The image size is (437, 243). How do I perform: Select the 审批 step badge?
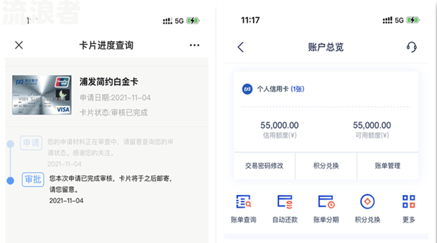(33, 180)
